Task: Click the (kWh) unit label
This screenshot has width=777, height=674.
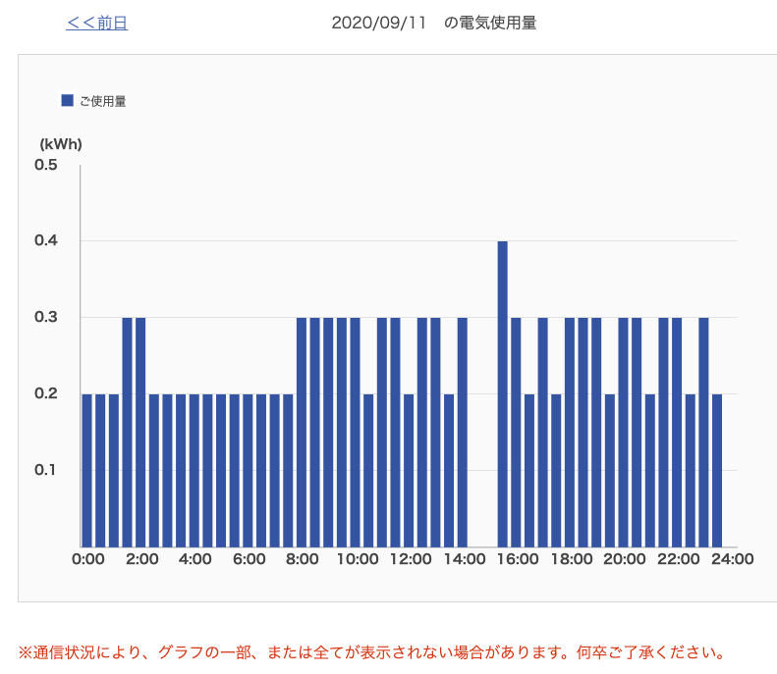Action: (61, 144)
